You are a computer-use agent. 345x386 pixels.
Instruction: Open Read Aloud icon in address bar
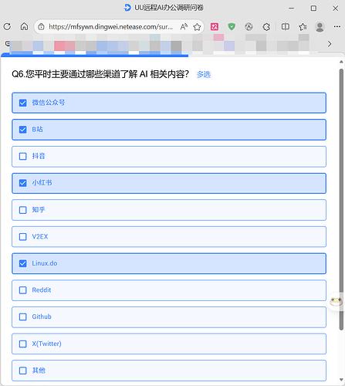(184, 26)
